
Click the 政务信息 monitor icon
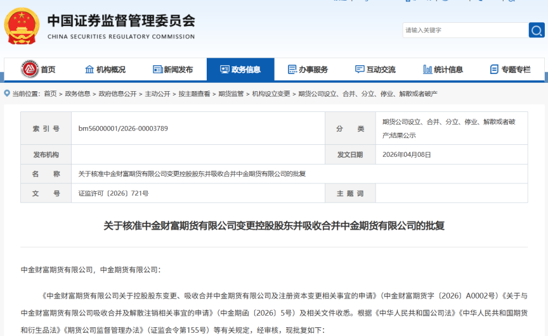[225, 70]
